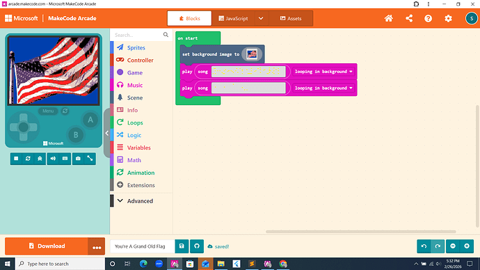The height and width of the screenshot is (270, 480).
Task: Switch to the Blocks editor tab
Action: tap(189, 18)
